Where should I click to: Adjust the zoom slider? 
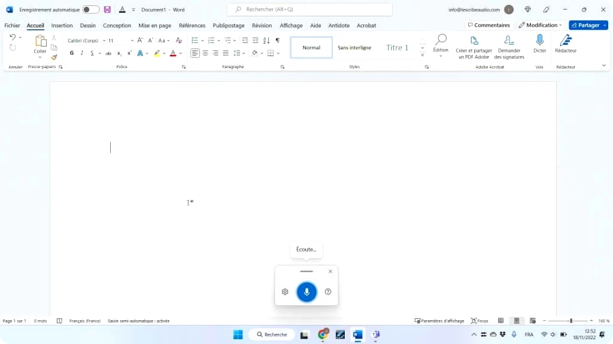point(570,321)
